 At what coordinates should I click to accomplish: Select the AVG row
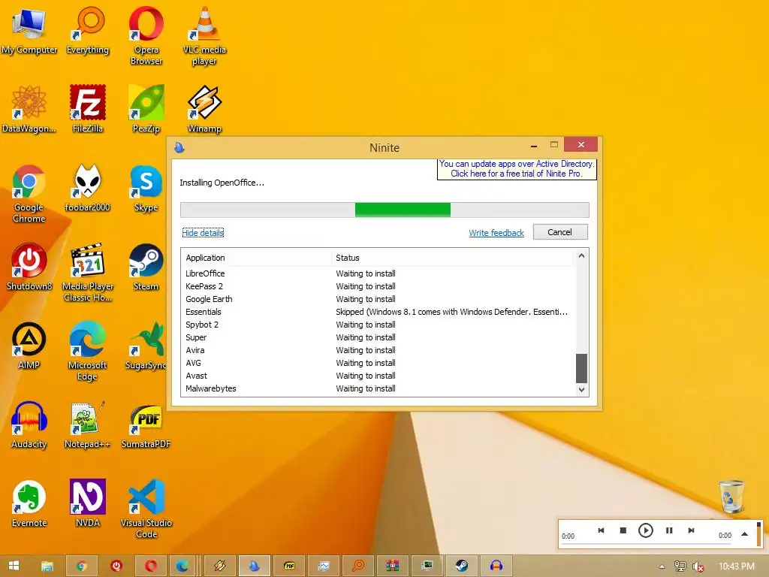pyautogui.click(x=378, y=363)
